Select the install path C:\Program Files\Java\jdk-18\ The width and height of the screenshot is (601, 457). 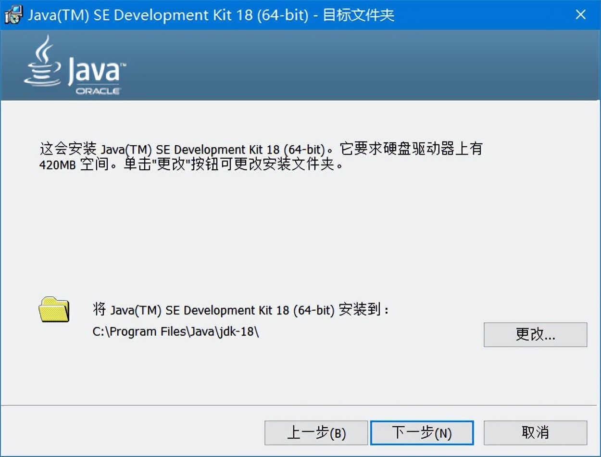pyautogui.click(x=175, y=331)
